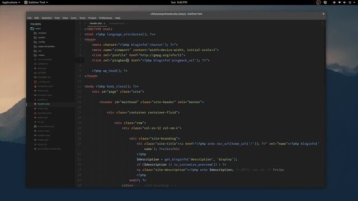Open the Applications dropdown in top panel
Image resolution: width=358 pixels, height=201 pixels.
[11, 2]
